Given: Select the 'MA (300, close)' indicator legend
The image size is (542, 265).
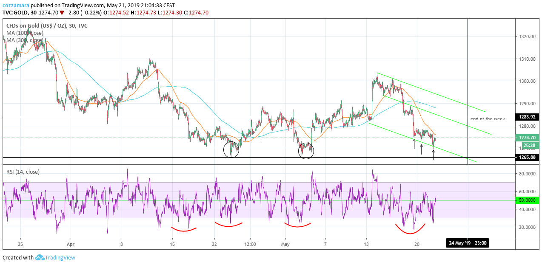Looking at the screenshot, I should click(25, 40).
